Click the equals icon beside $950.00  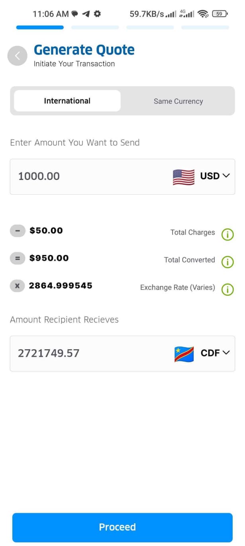click(x=17, y=258)
